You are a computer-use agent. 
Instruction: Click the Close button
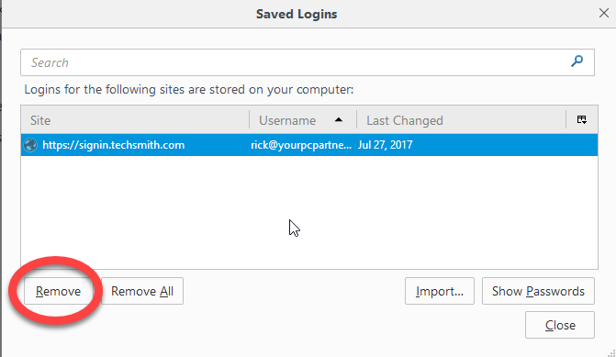pyautogui.click(x=560, y=325)
